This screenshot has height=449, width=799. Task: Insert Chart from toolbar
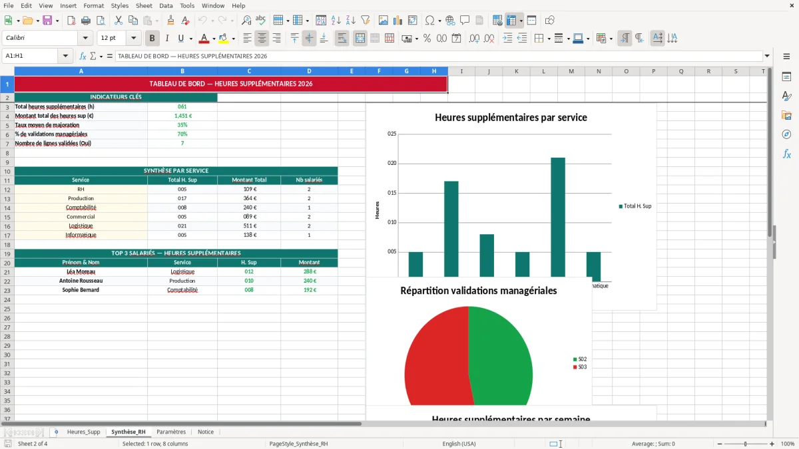click(x=398, y=21)
